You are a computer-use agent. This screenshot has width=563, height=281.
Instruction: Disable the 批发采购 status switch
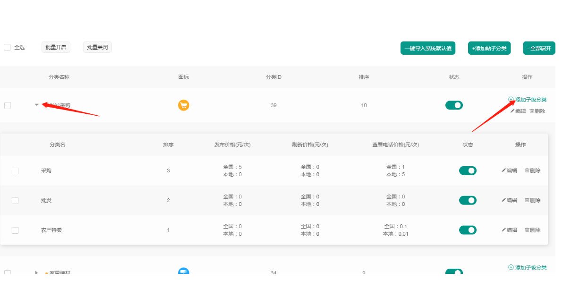(454, 105)
